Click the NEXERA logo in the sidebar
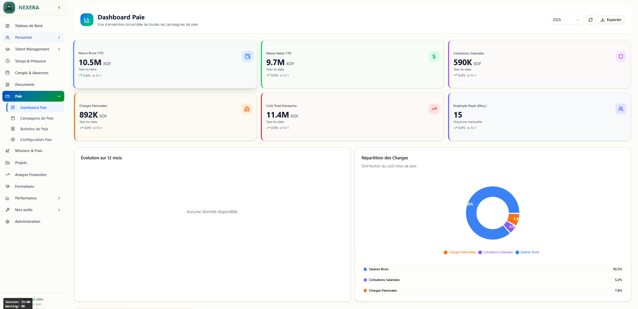Viewport: 638px width, 309px height. coord(9,7)
